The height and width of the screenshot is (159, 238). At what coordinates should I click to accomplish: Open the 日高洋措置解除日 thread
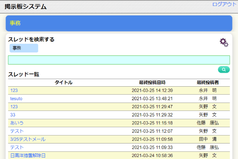pos(28,155)
